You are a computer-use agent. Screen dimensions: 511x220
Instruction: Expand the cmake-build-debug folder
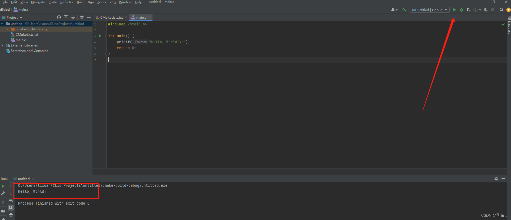(7, 29)
